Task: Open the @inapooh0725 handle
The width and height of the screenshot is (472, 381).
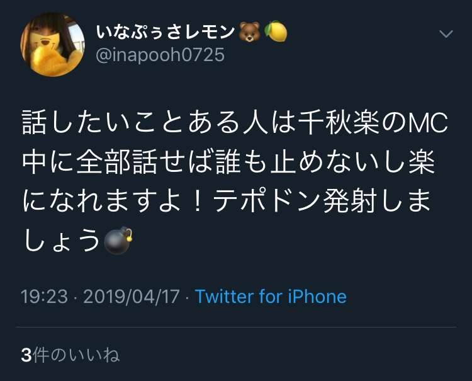Action: click(160, 55)
